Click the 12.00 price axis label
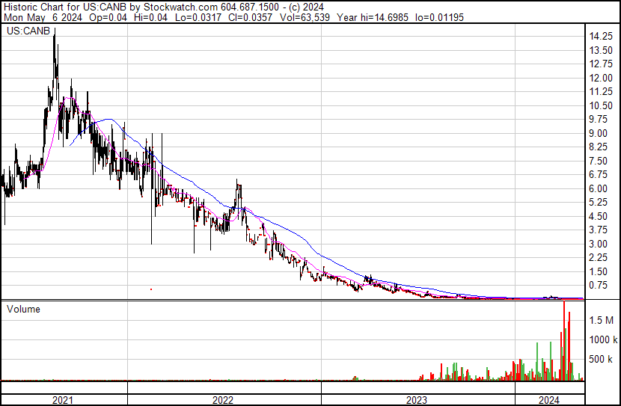Image resolution: width=621 pixels, height=406 pixels. pos(601,78)
